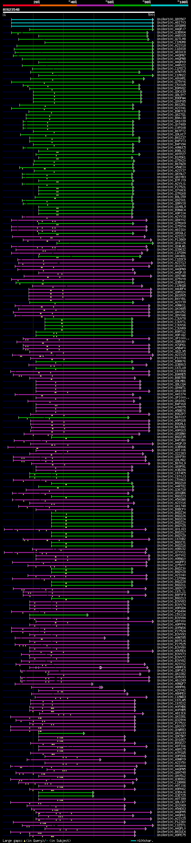
Task: Select the UniRef100_A9PJQ2 label
Action: coord(171,335)
